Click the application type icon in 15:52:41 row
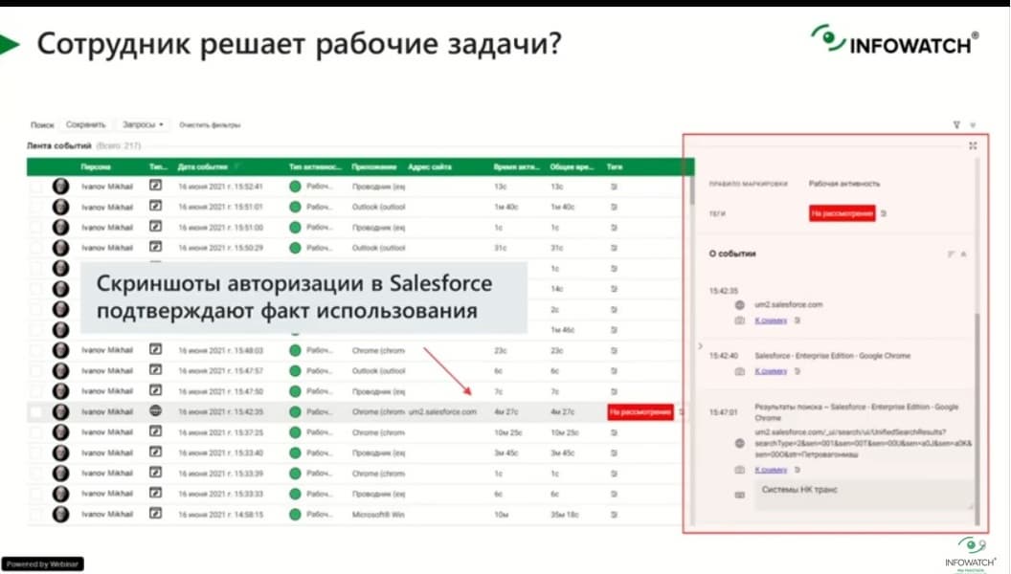Image resolution: width=1011 pixels, height=574 pixels. [155, 186]
